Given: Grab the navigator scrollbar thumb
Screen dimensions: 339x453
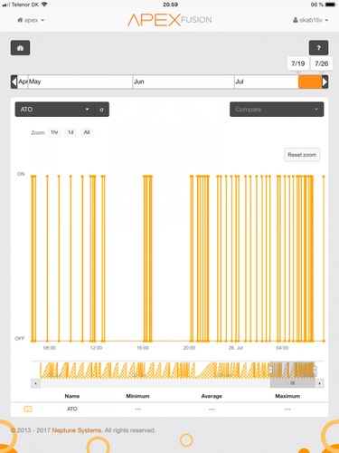Looking at the screenshot, I should click(x=292, y=383).
